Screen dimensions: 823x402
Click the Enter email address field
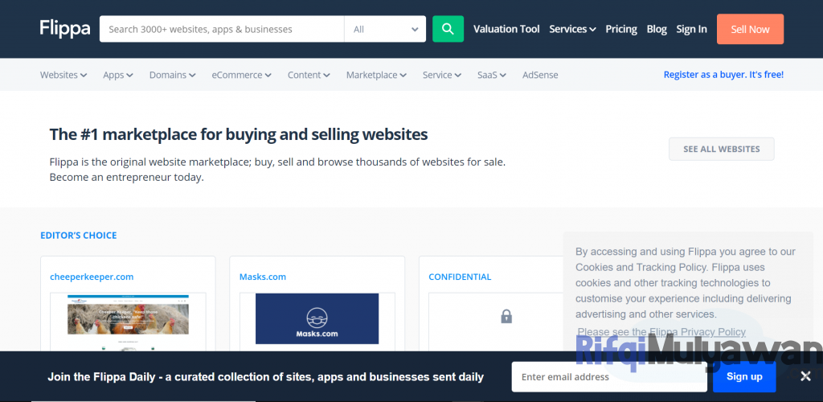609,377
